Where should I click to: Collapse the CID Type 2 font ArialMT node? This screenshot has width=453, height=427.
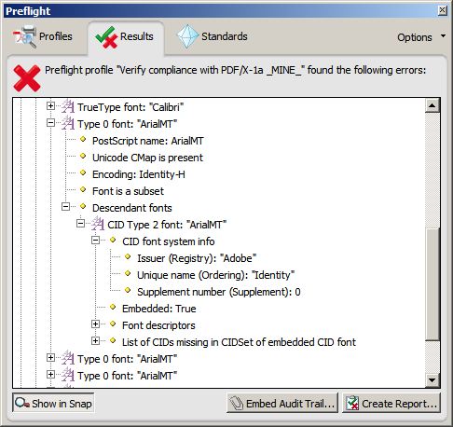pos(80,224)
